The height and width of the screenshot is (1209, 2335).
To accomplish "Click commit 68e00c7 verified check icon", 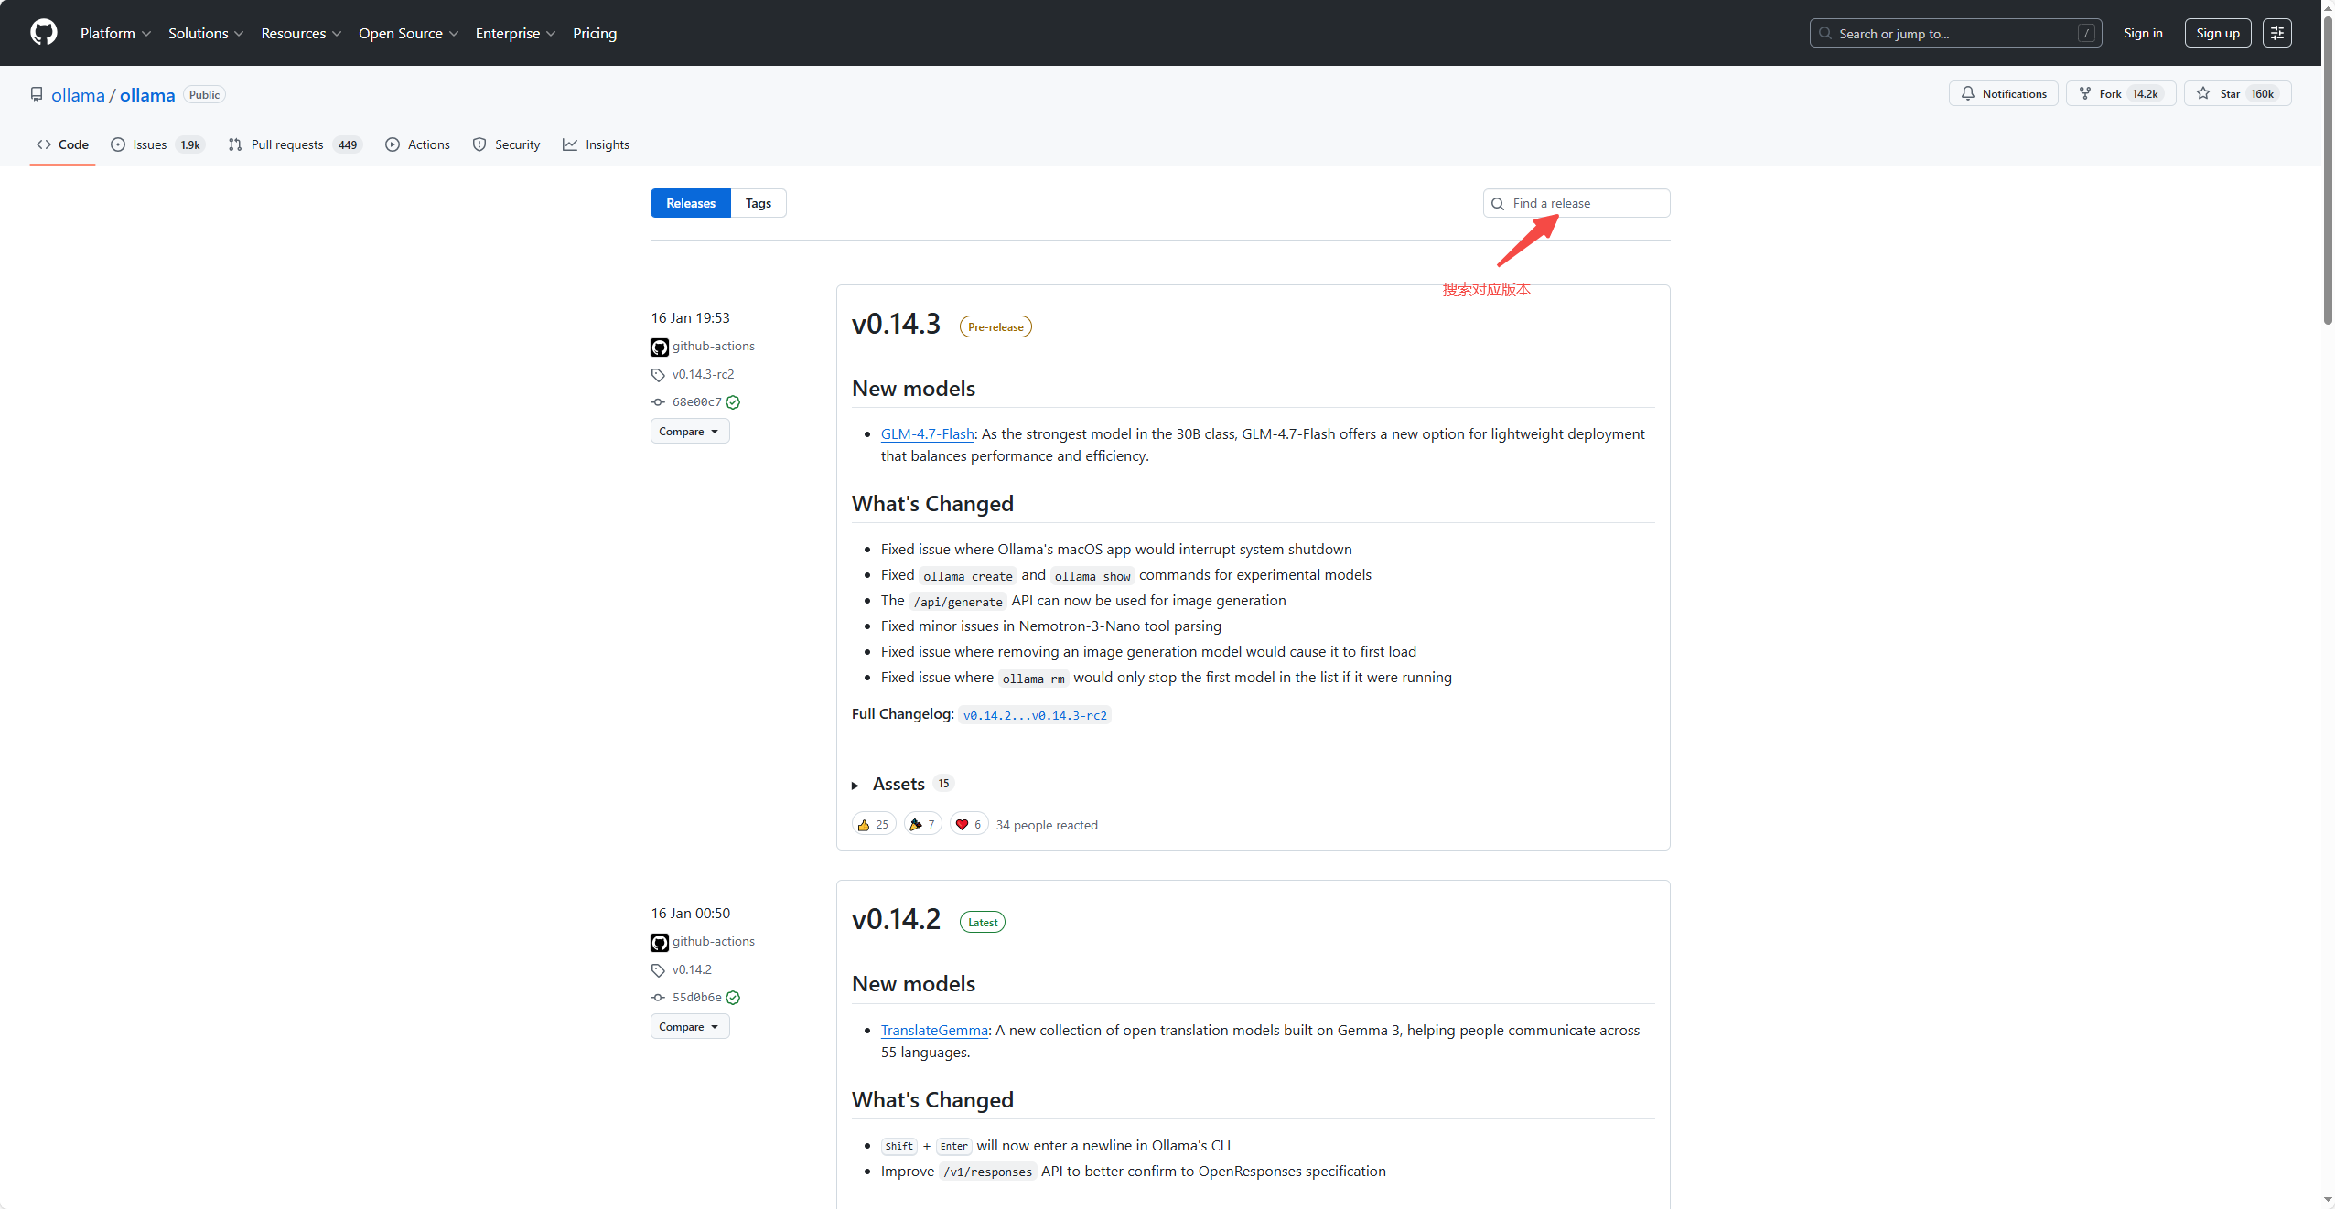I will tap(733, 402).
